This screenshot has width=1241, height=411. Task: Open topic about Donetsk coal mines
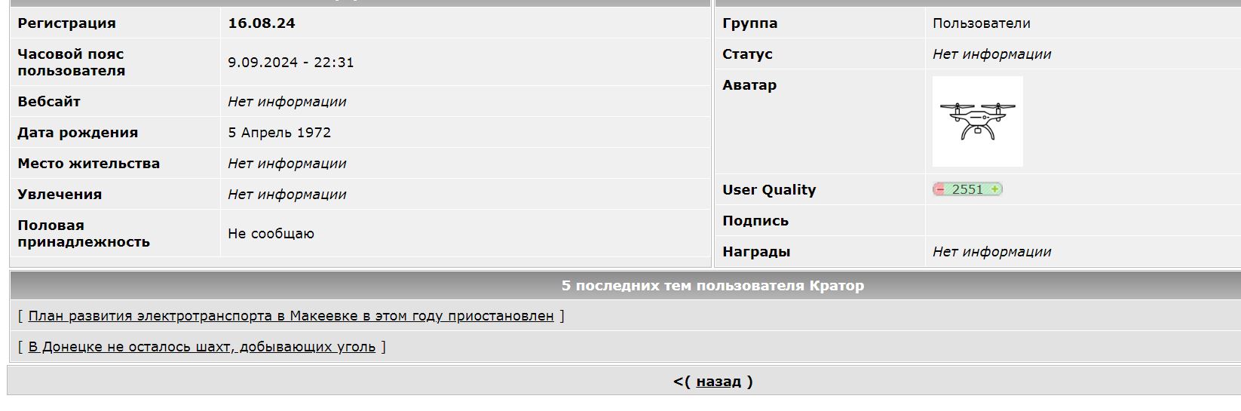point(201,347)
